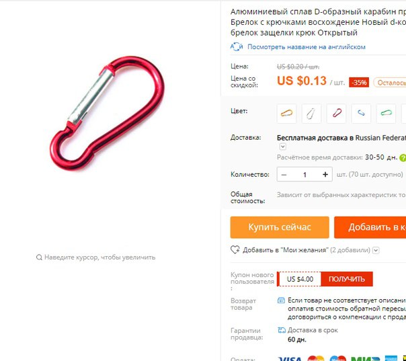This screenshot has height=361, width=406.
Task: Click the 'Купить сейчас' button
Action: tap(280, 227)
